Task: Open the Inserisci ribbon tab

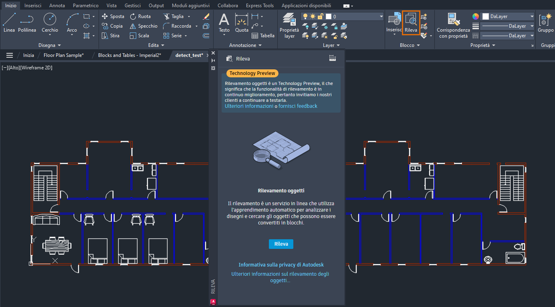Action: click(x=33, y=6)
